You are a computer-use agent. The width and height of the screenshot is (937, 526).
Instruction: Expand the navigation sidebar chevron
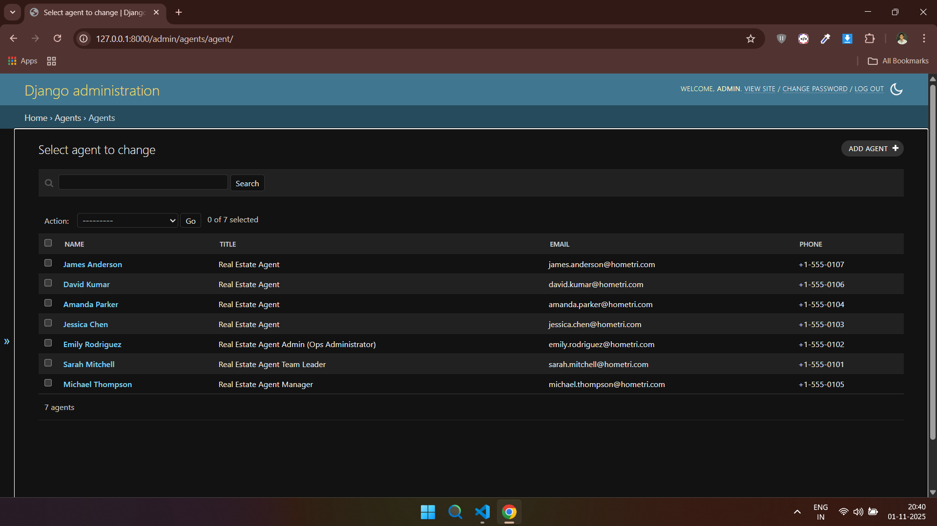[x=7, y=341]
